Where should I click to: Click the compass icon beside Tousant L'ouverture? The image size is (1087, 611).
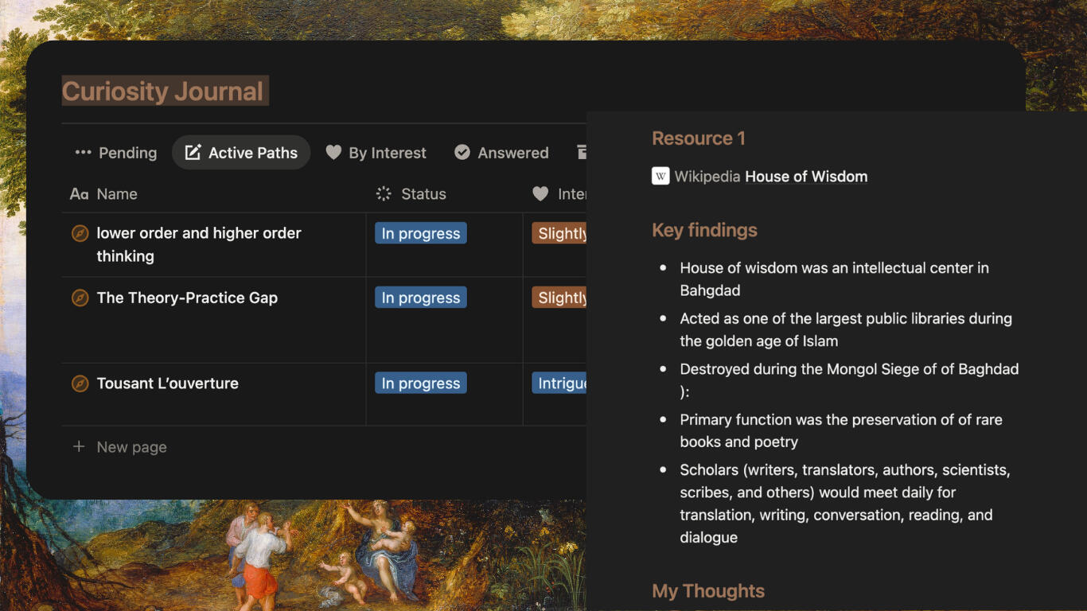pyautogui.click(x=80, y=383)
